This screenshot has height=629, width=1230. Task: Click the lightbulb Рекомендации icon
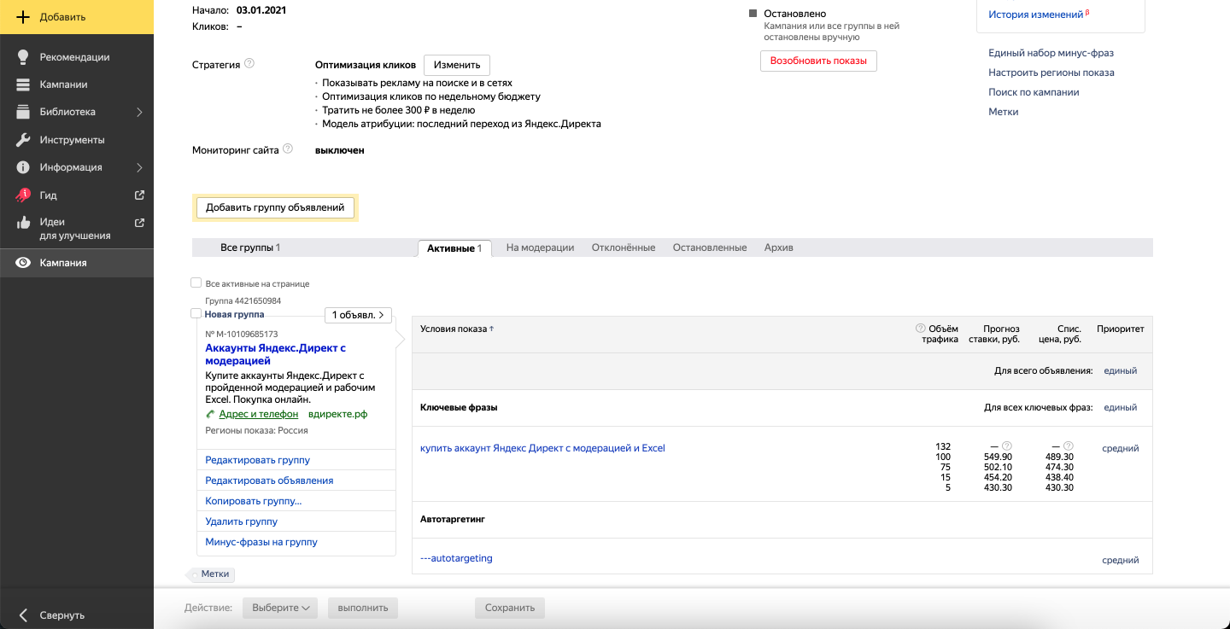pos(23,57)
